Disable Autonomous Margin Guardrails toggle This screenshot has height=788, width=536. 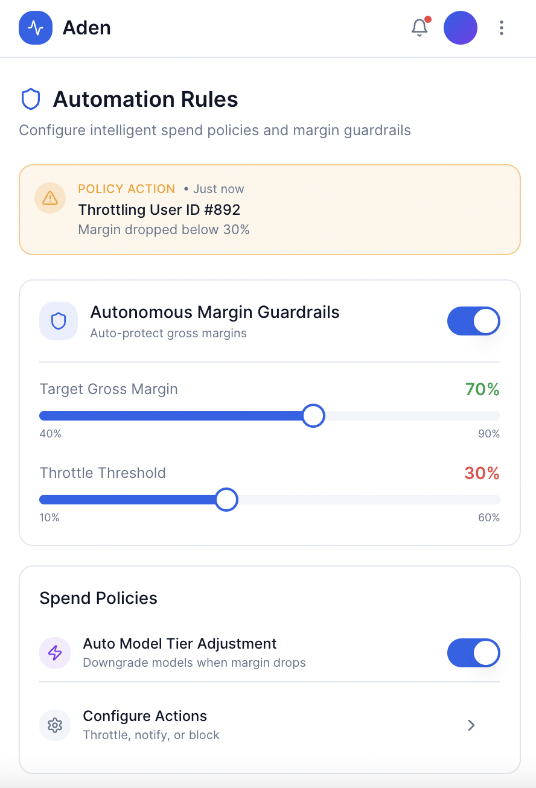[x=473, y=321]
